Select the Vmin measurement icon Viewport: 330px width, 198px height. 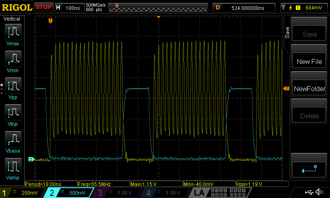(x=13, y=61)
